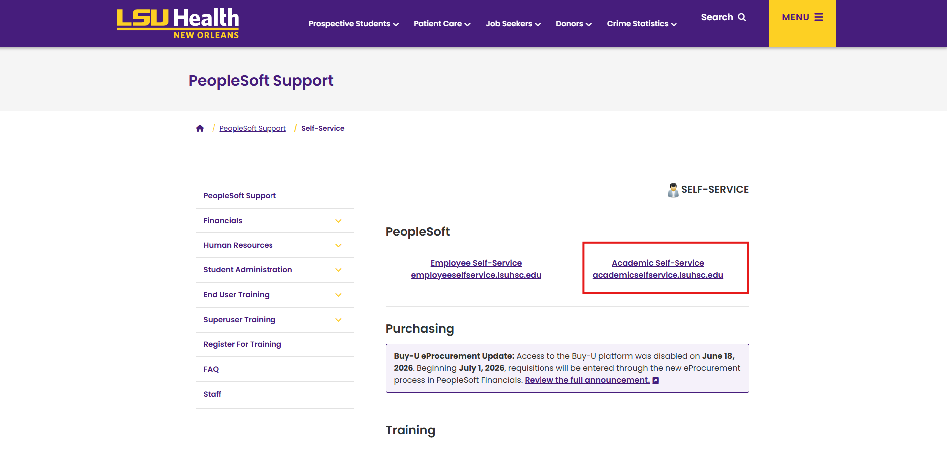Open Job Seekers dropdown menu
The width and height of the screenshot is (947, 449).
tap(513, 24)
